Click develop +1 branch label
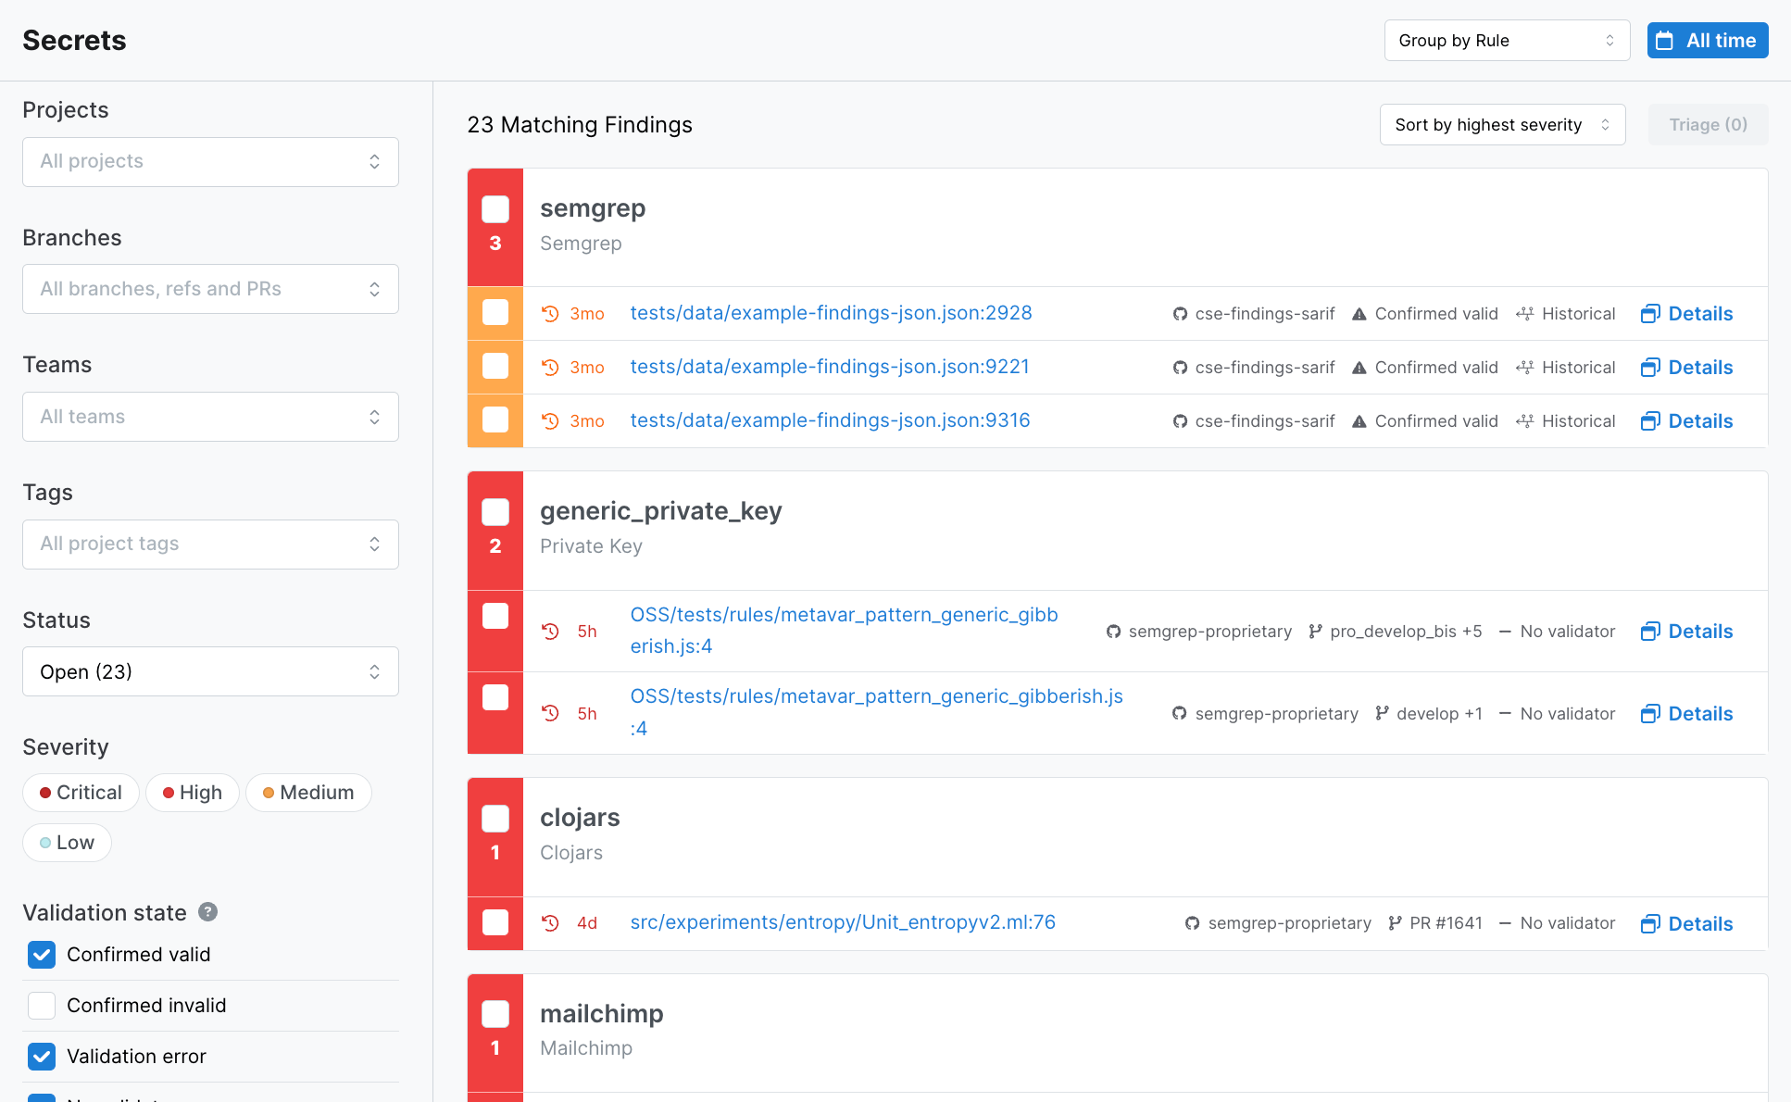Screen dimensions: 1791x1102 (x=1439, y=714)
